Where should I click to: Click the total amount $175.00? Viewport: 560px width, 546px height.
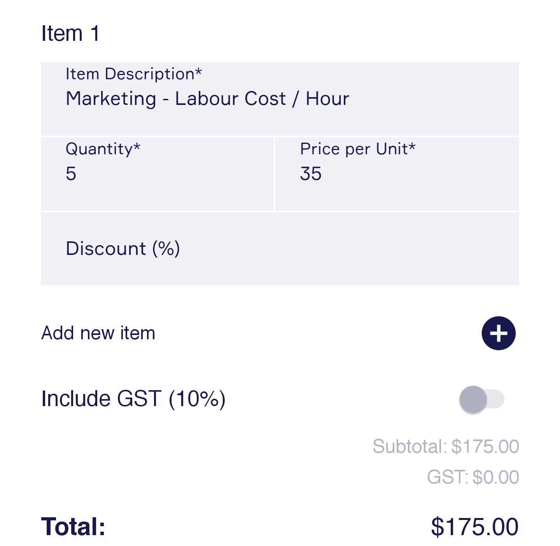click(474, 527)
